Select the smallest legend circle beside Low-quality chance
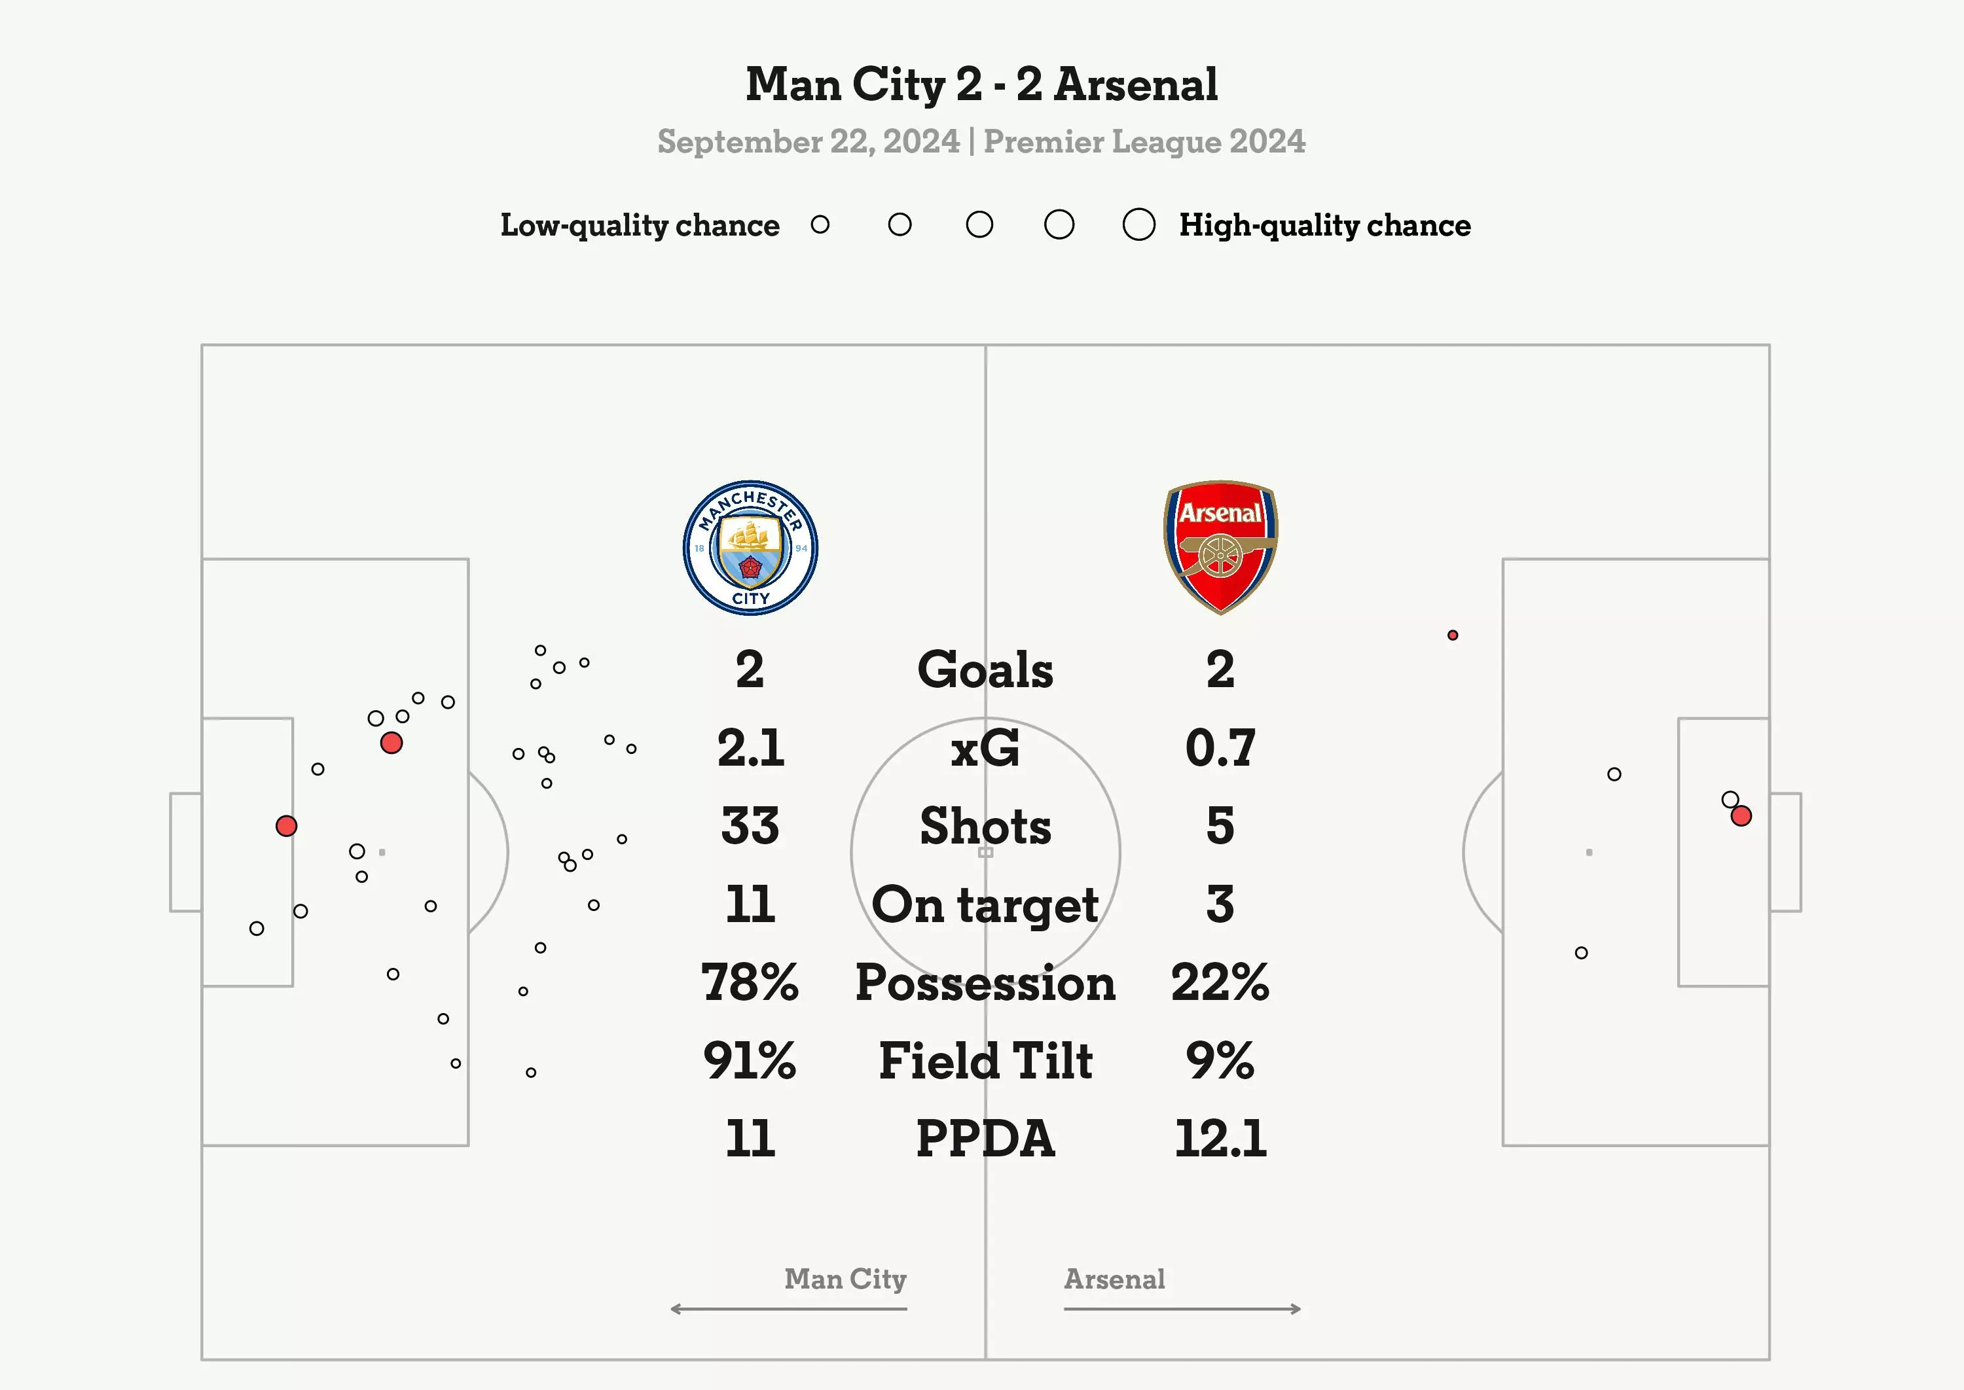The image size is (1964, 1390). 820,225
